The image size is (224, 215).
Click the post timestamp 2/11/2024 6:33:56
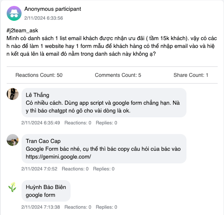43,18
